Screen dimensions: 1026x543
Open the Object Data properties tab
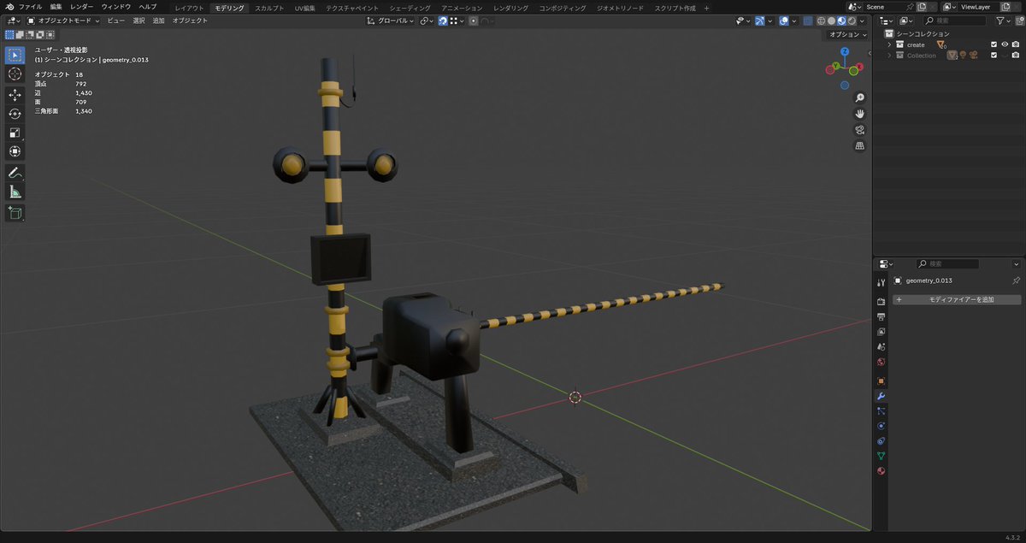click(881, 456)
